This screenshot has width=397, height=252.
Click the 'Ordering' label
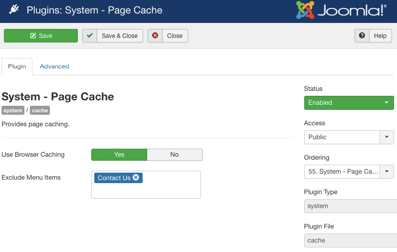(x=317, y=158)
